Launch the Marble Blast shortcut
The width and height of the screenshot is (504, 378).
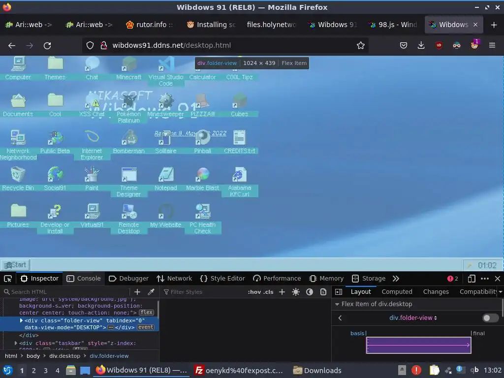pos(202,179)
